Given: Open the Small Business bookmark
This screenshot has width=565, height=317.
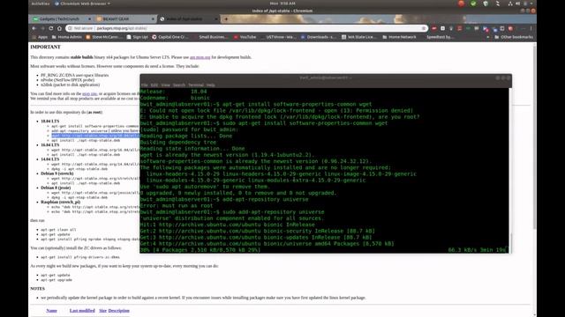Looking at the screenshot, I should coord(210,37).
